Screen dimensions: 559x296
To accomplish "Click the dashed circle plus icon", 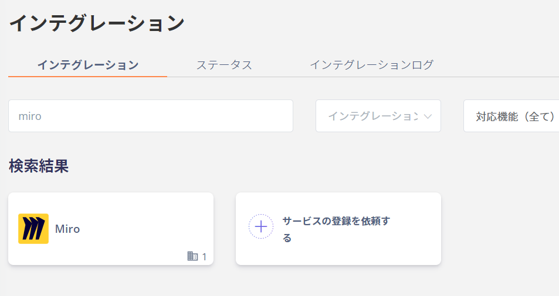I will point(261,226).
